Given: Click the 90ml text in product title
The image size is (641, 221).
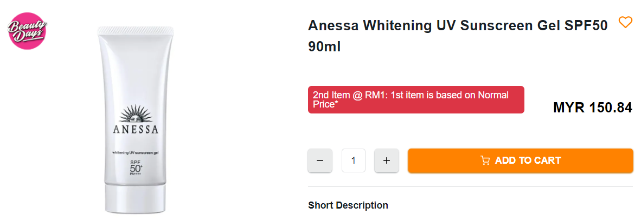Looking at the screenshot, I should pos(324,46).
